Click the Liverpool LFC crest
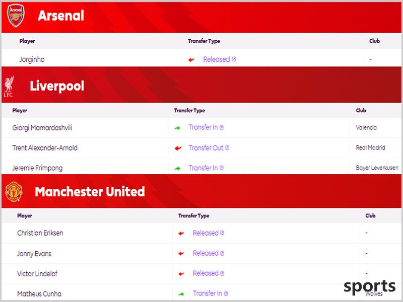Viewport: 403px width, 302px height. pos(9,86)
